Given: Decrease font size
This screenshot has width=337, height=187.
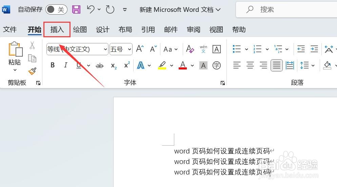Looking at the screenshot, I should tap(154, 49).
